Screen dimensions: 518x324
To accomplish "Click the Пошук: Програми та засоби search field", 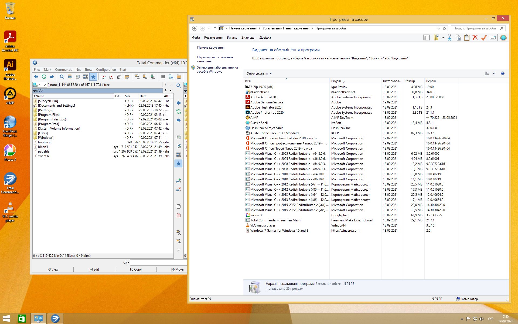I will point(475,28).
